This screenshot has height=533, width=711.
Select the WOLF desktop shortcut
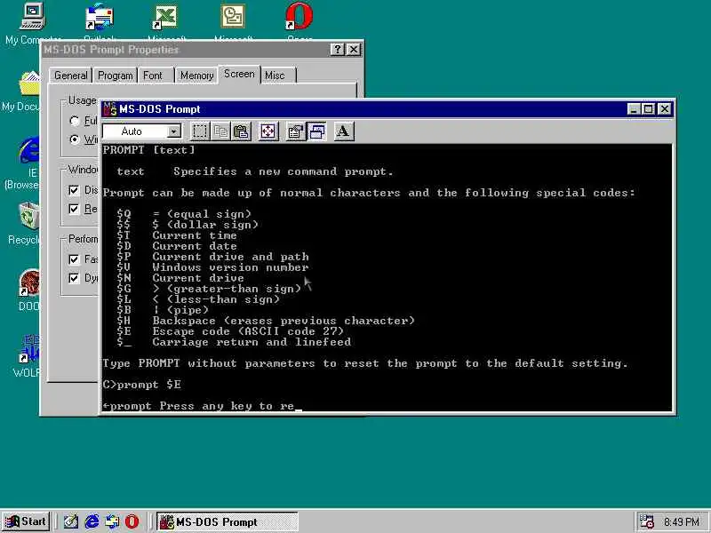[x=27, y=356]
